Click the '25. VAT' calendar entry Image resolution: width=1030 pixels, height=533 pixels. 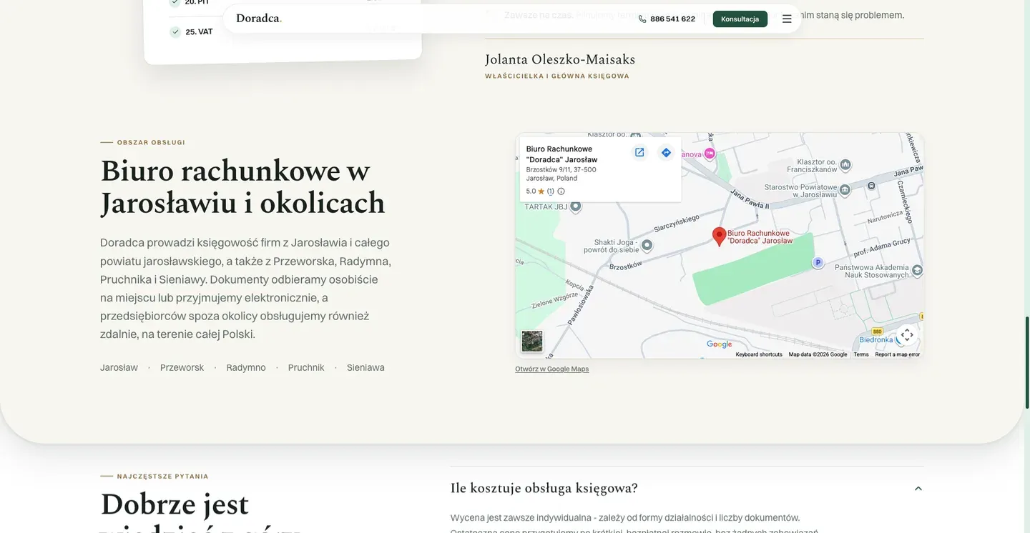coord(199,31)
